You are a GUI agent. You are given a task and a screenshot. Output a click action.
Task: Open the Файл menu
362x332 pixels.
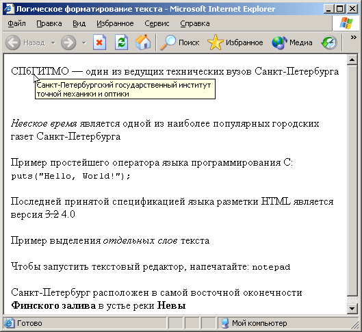point(16,23)
